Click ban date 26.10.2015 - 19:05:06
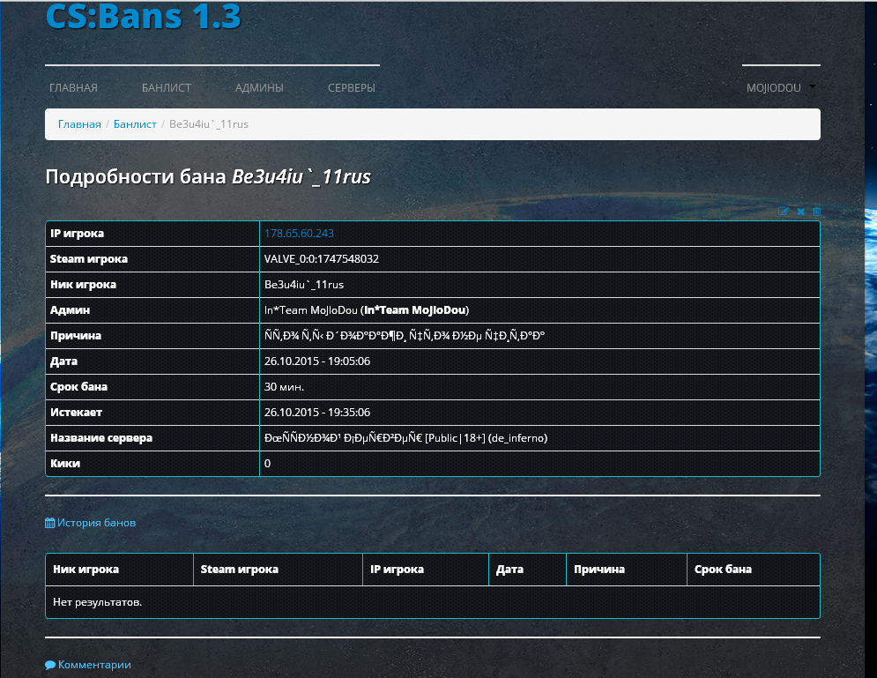The width and height of the screenshot is (877, 678). 317,361
